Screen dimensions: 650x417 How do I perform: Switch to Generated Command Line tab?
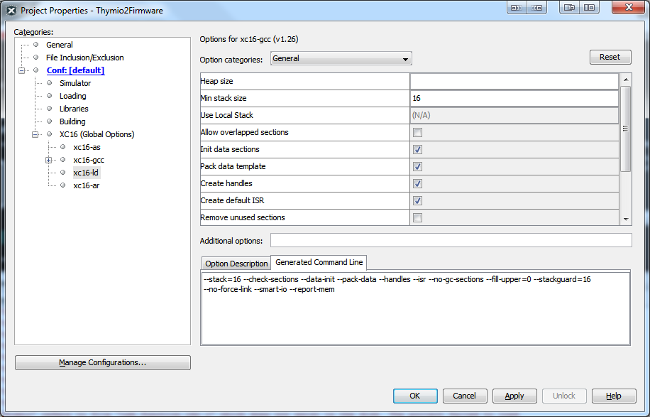pos(319,262)
